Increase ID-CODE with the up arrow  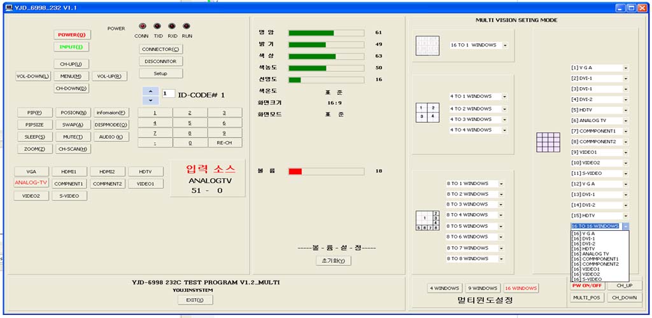pos(150,90)
